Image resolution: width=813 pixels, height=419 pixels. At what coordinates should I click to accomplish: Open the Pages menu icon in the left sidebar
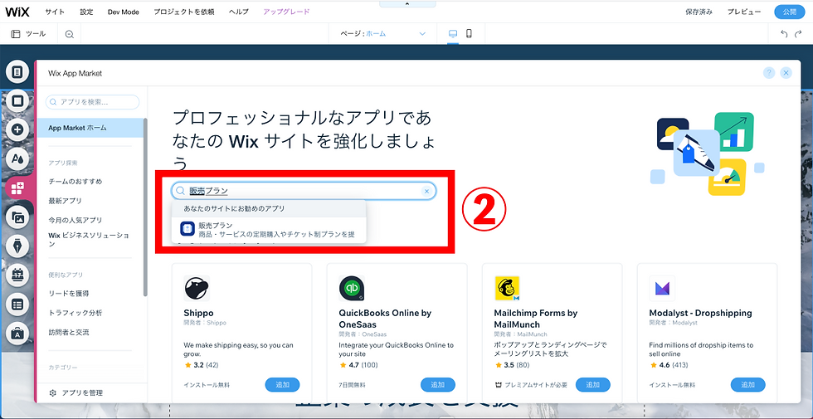click(17, 72)
